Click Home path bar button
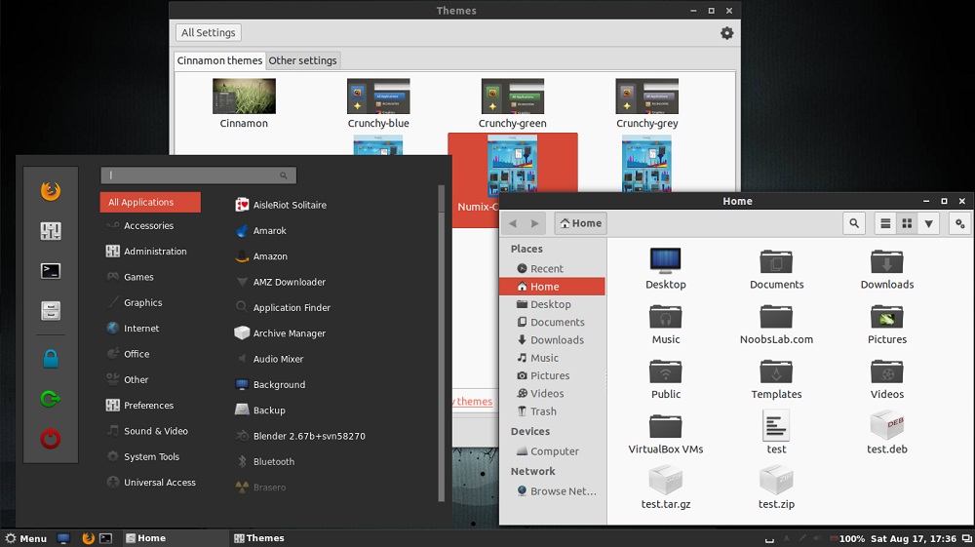The image size is (975, 547). click(581, 223)
